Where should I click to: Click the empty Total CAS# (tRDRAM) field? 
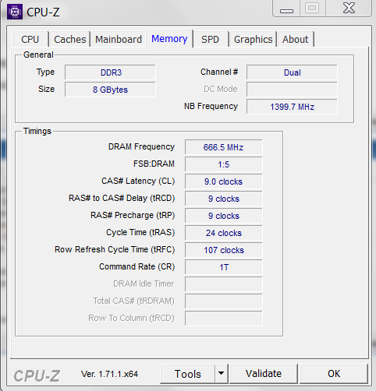point(224,301)
